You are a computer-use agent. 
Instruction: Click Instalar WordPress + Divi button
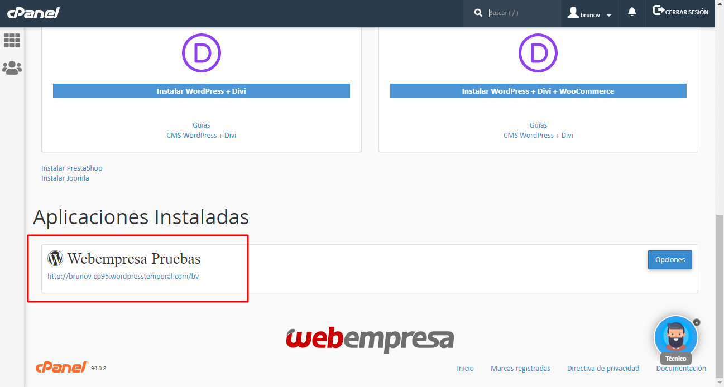[202, 91]
